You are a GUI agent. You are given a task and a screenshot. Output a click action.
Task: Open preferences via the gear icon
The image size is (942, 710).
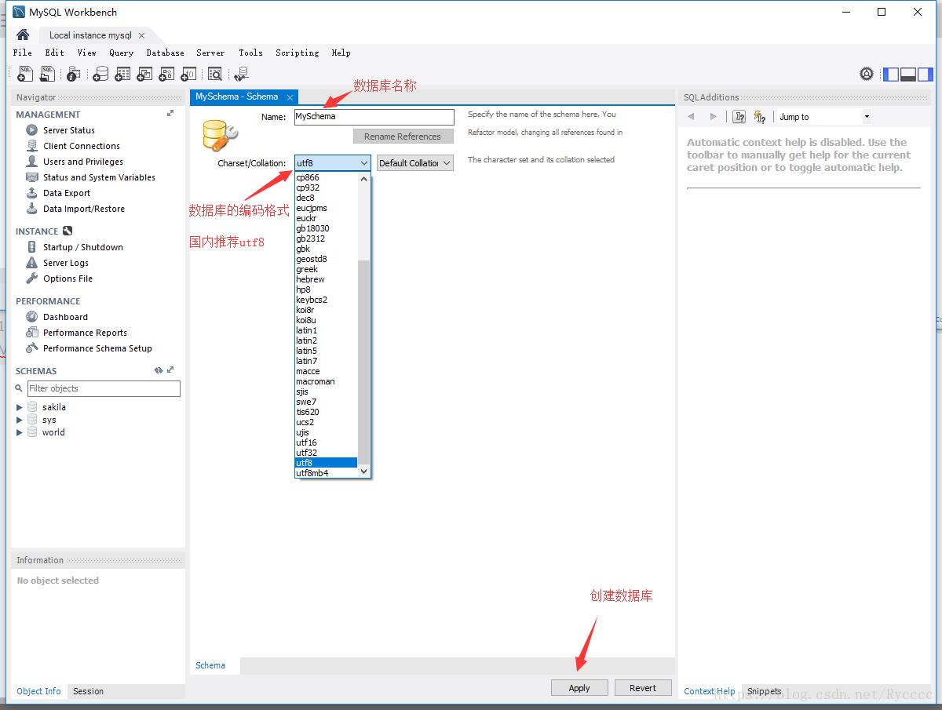[867, 74]
